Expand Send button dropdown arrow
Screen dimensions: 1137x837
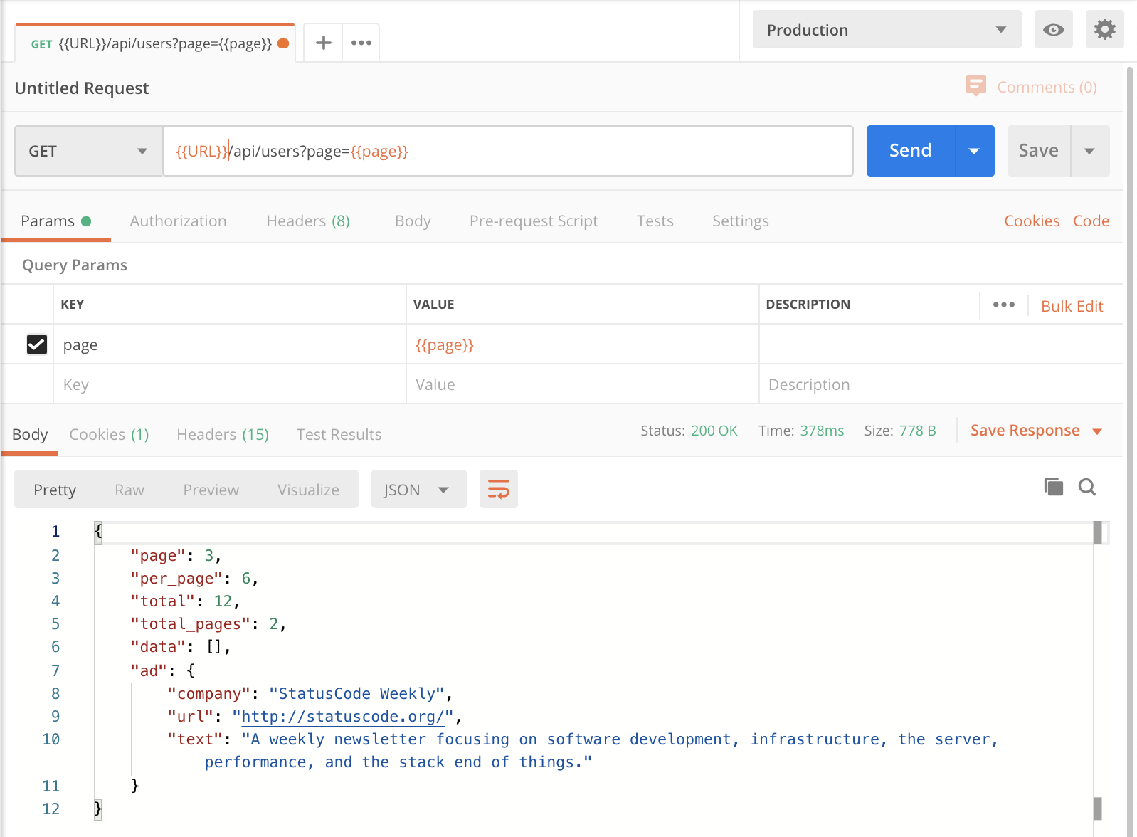tap(975, 151)
